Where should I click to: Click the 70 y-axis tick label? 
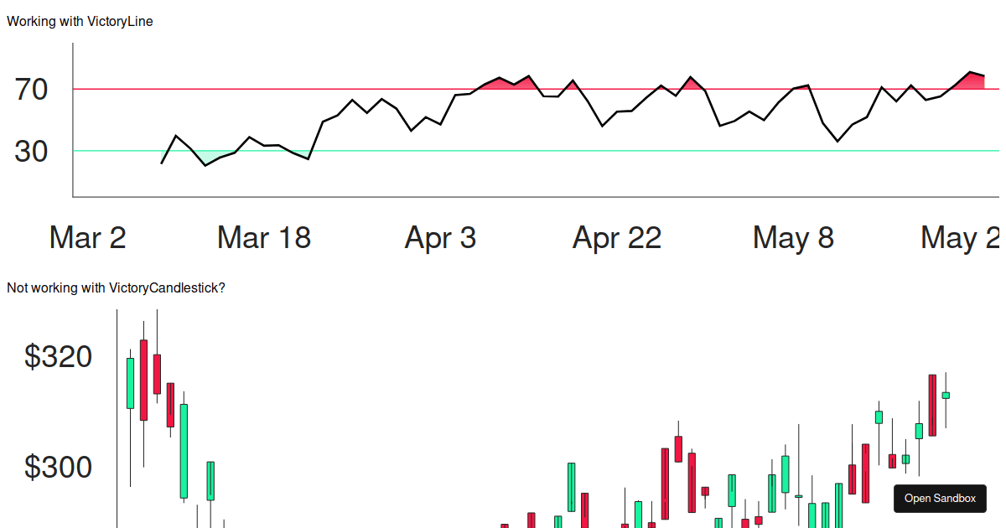(x=31, y=88)
